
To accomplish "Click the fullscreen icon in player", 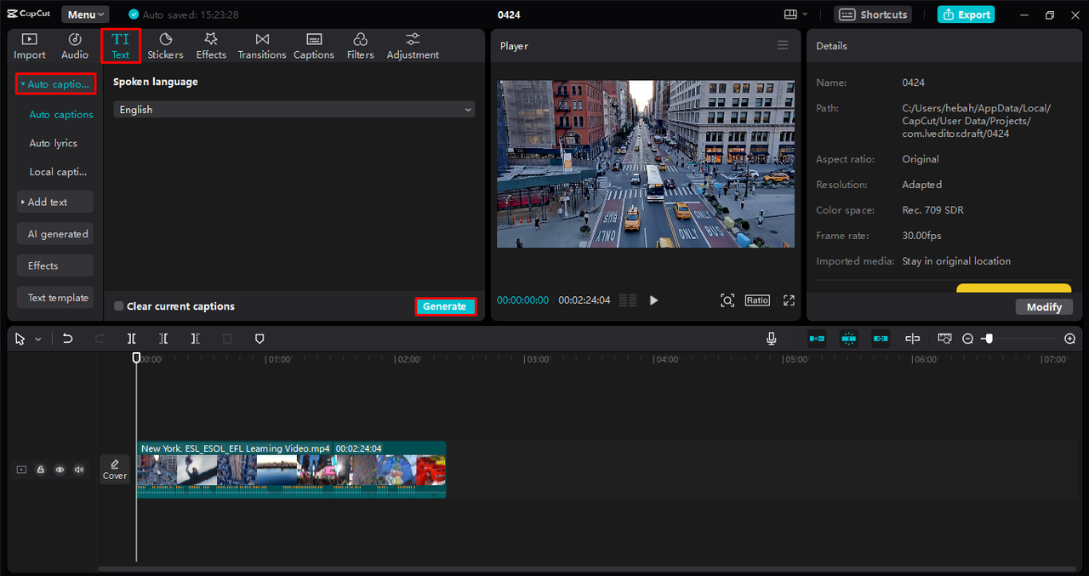I will click(x=789, y=300).
